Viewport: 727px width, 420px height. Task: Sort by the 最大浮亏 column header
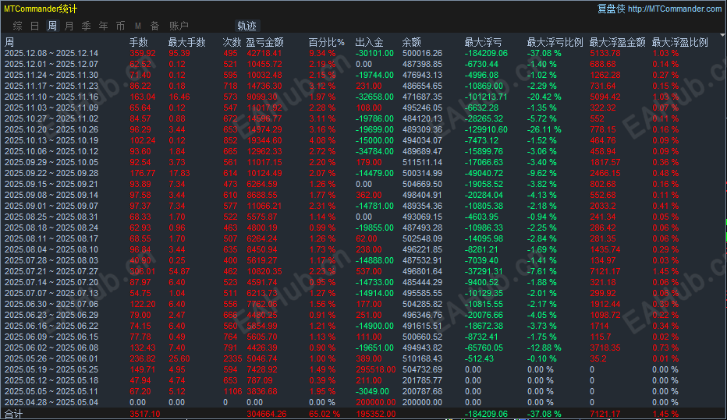[x=483, y=42]
